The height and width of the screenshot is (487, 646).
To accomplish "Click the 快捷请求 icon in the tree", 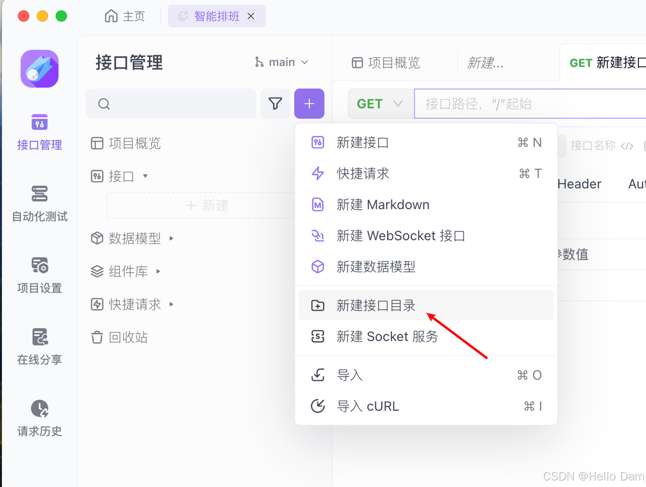I will tap(97, 304).
